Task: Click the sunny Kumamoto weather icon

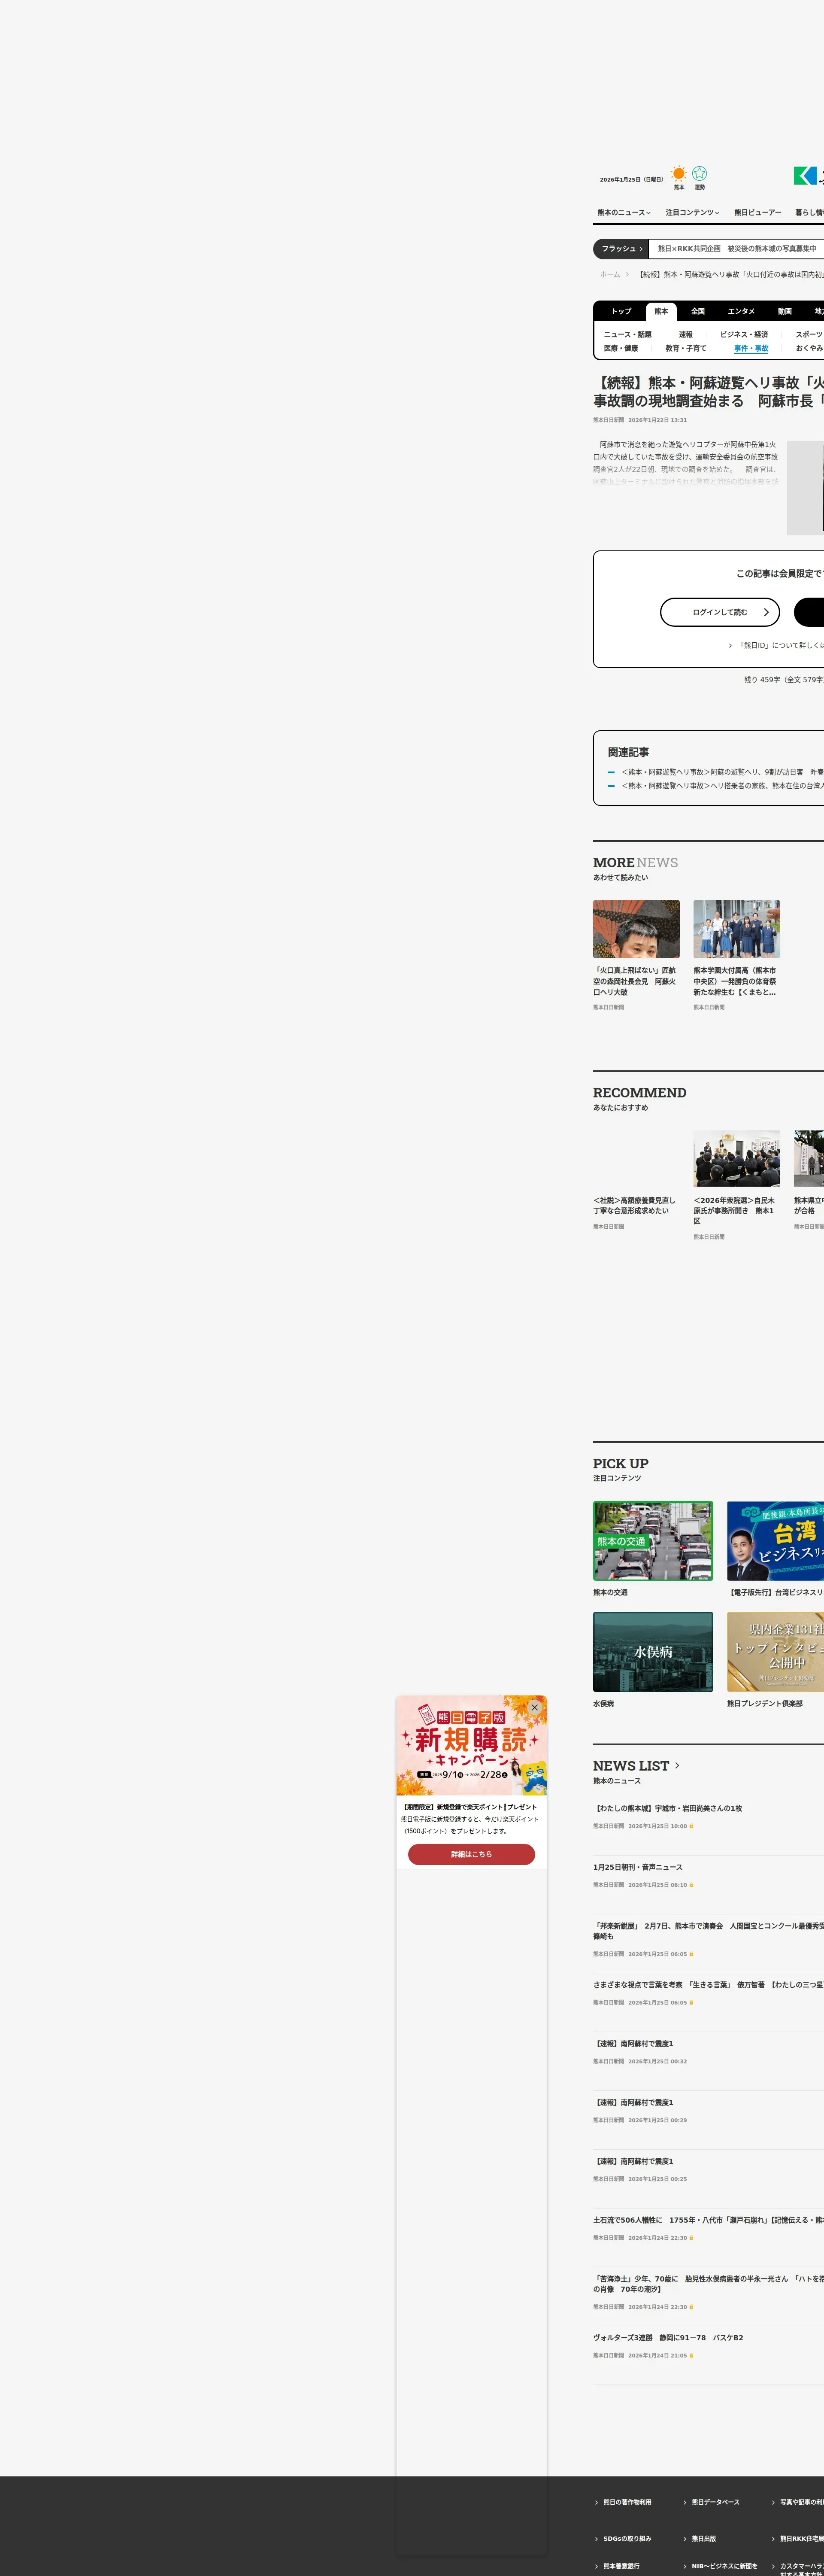Action: [x=679, y=174]
